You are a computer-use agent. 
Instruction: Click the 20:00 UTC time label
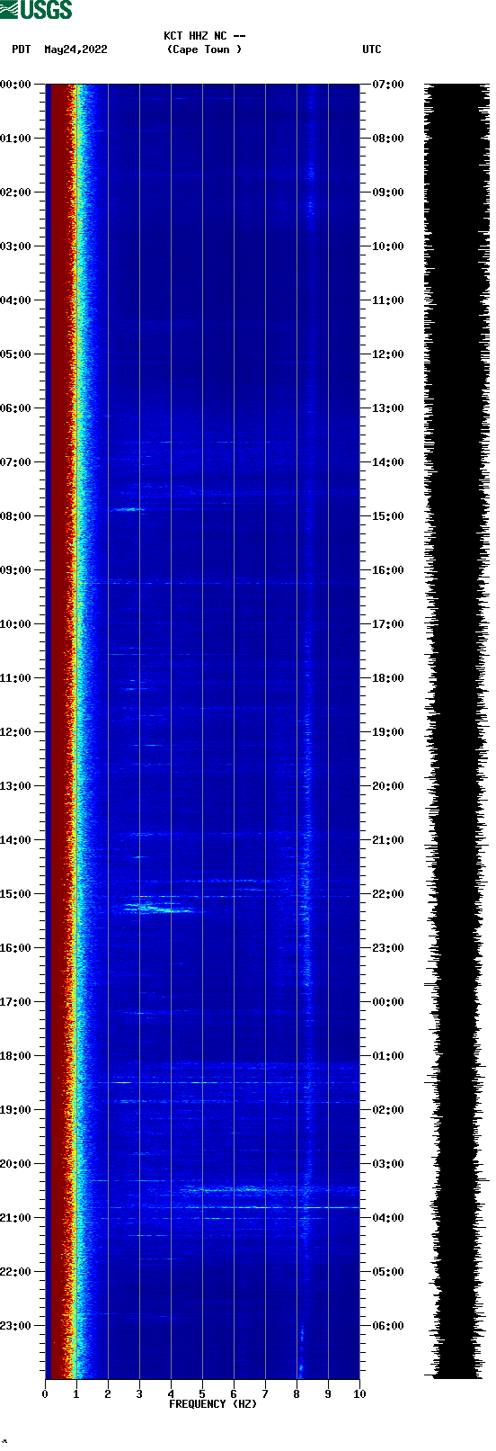(x=388, y=786)
